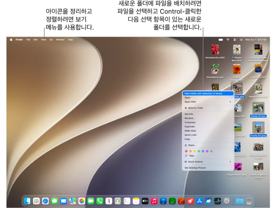
Task: Click the Wi-Fi status icon
Action: point(228,40)
